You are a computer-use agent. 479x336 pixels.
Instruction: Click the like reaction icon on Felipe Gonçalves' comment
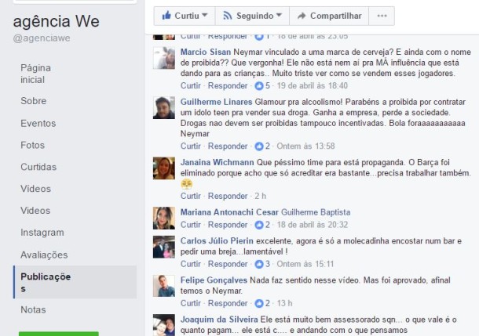[x=259, y=303]
